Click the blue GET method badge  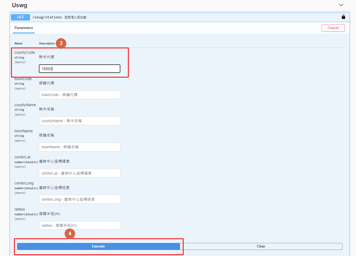coord(21,17)
